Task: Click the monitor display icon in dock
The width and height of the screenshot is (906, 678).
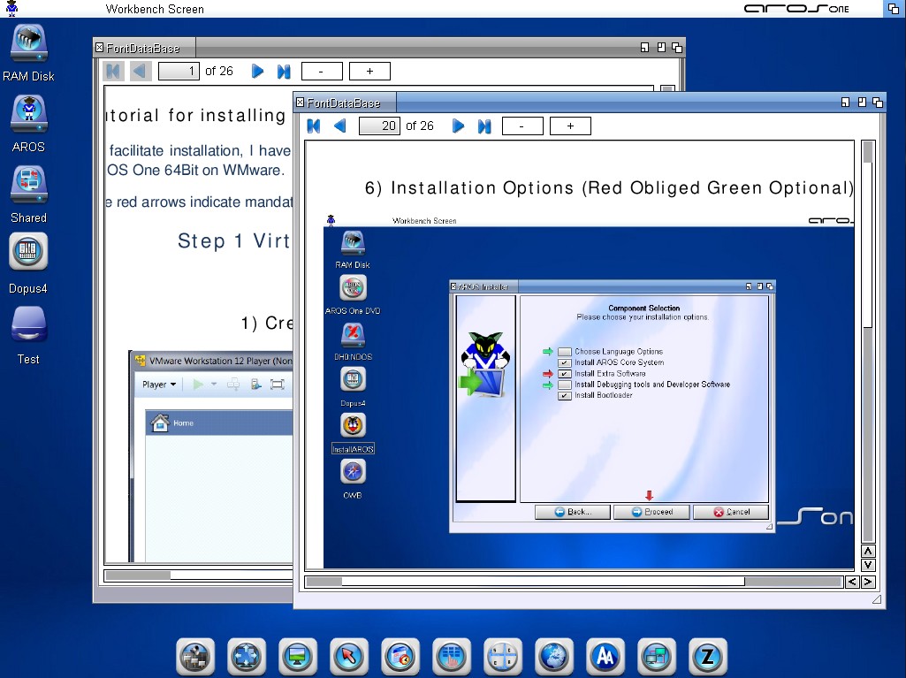Action: pos(297,657)
